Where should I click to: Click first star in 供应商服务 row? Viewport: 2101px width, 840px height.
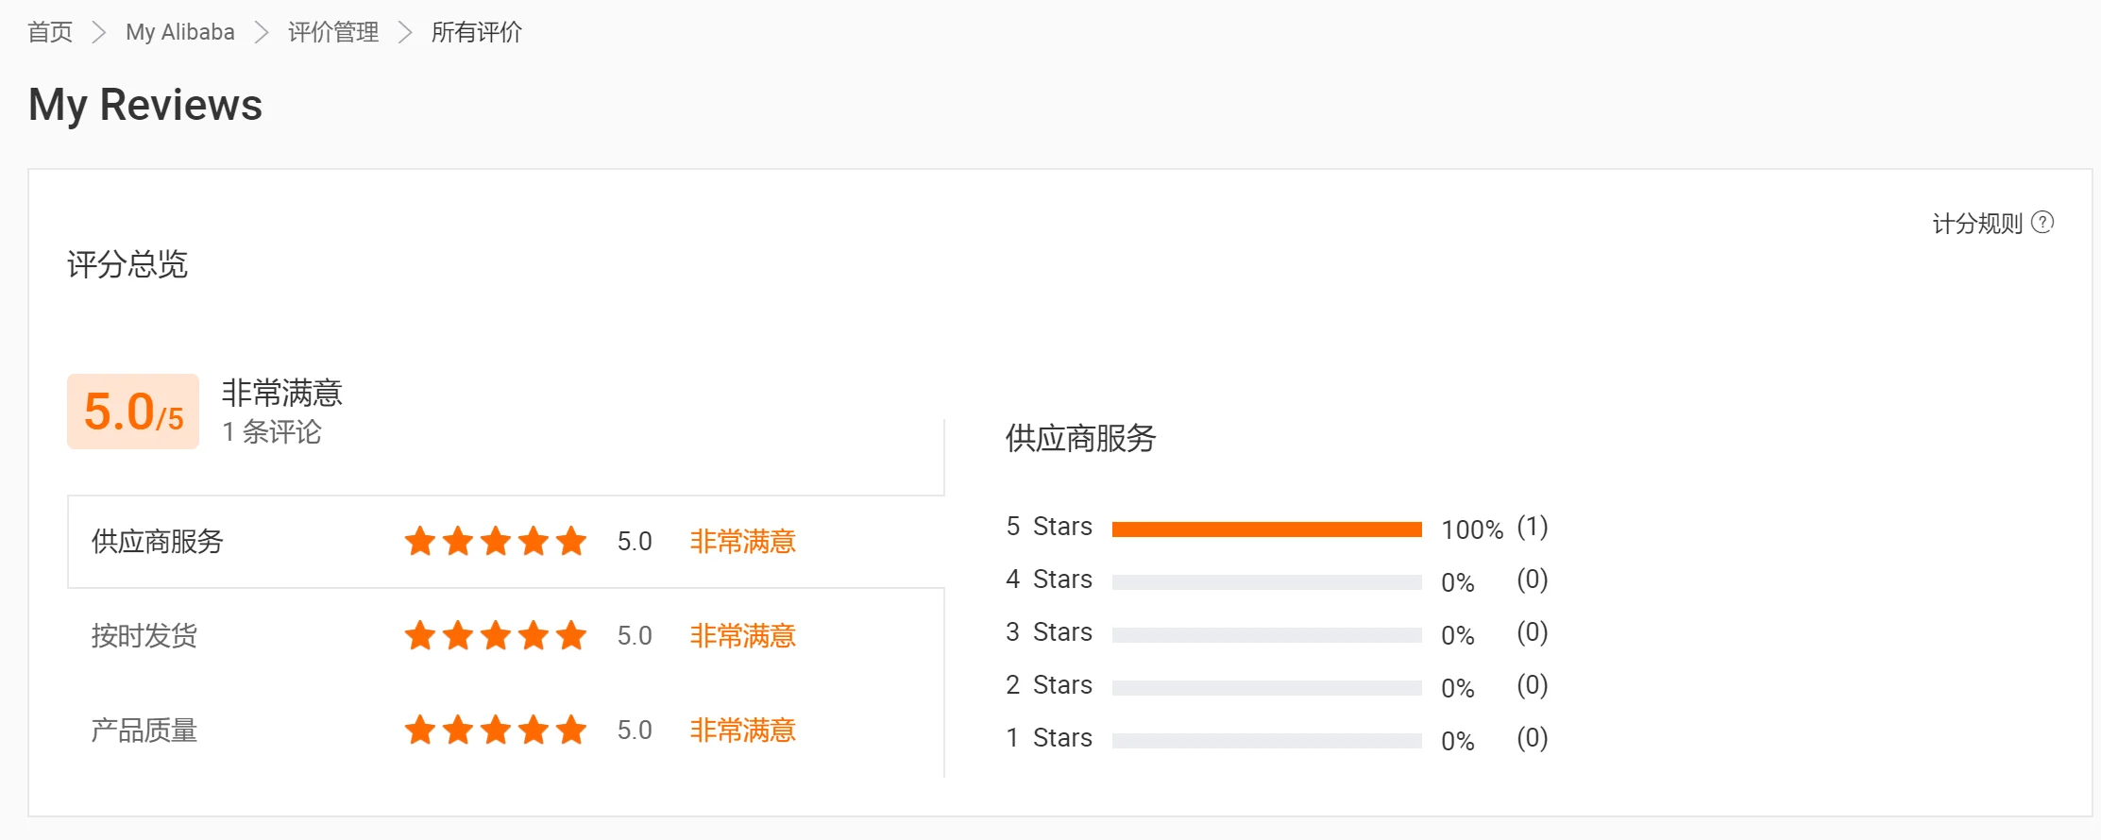[420, 542]
